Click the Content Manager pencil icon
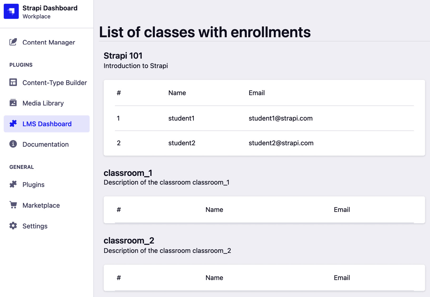This screenshot has width=430, height=297. (13, 42)
